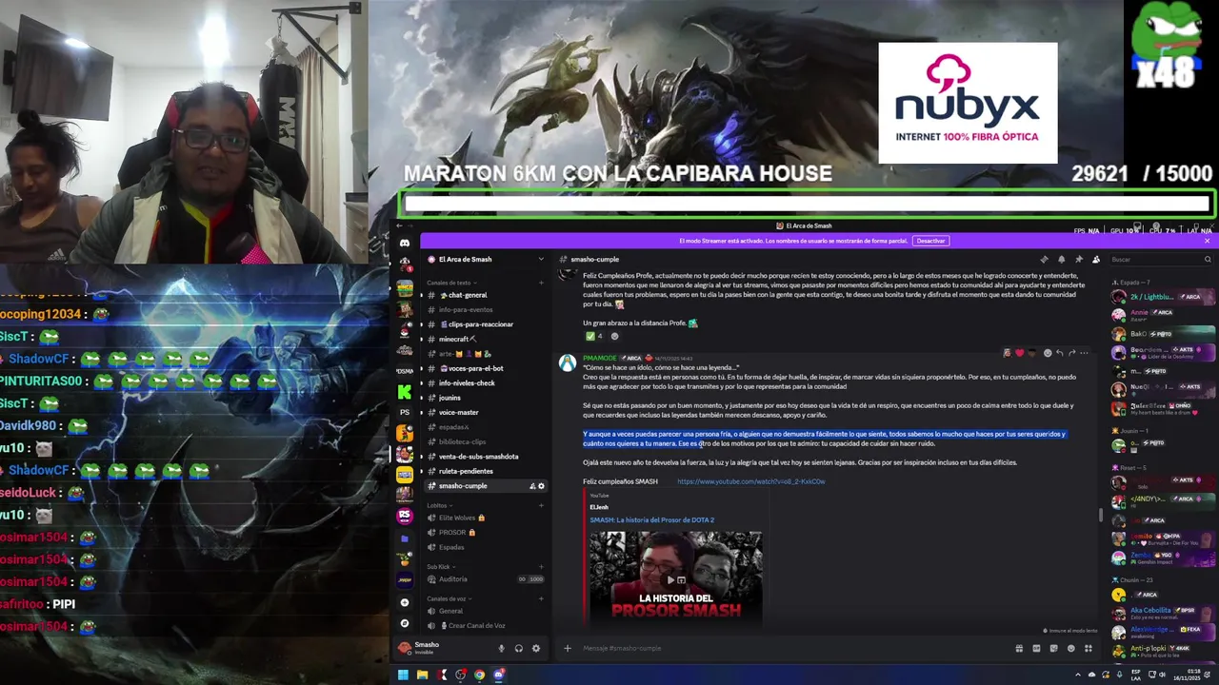Viewport: 1219px width, 685px height.
Task: Open the threads icon in channel header
Action: (x=1044, y=259)
